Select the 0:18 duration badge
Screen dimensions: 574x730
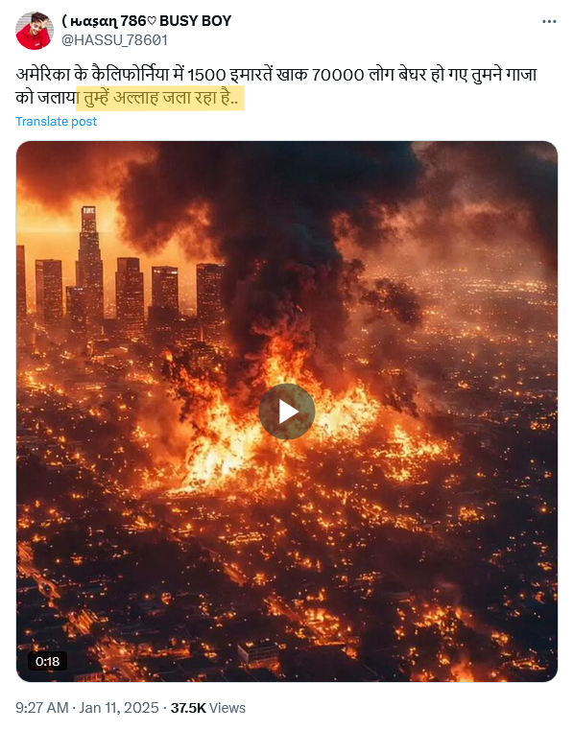[48, 661]
